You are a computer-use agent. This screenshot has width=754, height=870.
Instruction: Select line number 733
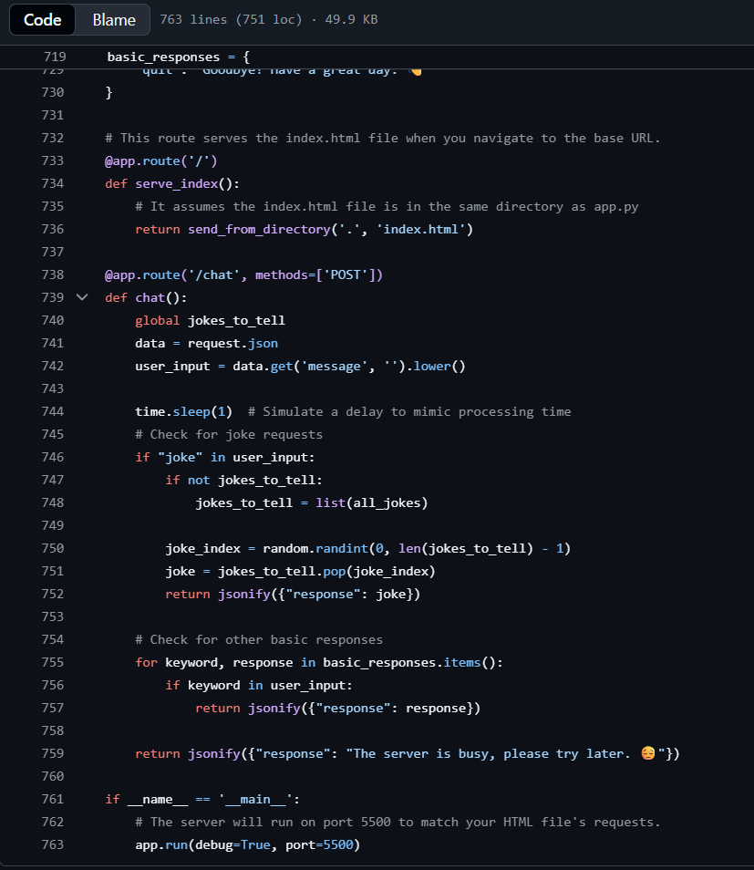pyautogui.click(x=52, y=161)
